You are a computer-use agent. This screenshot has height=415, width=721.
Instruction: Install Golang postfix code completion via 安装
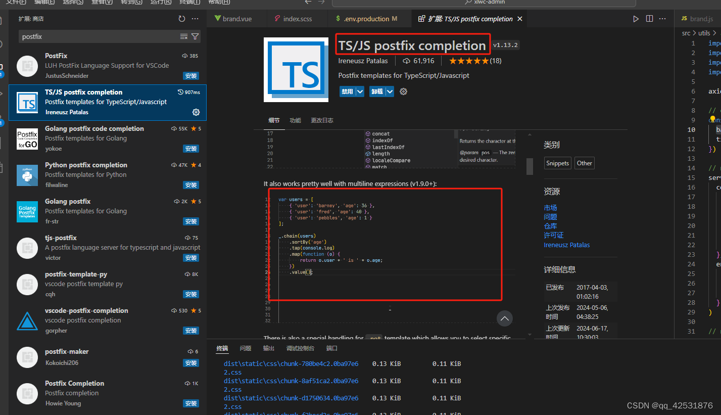click(191, 148)
